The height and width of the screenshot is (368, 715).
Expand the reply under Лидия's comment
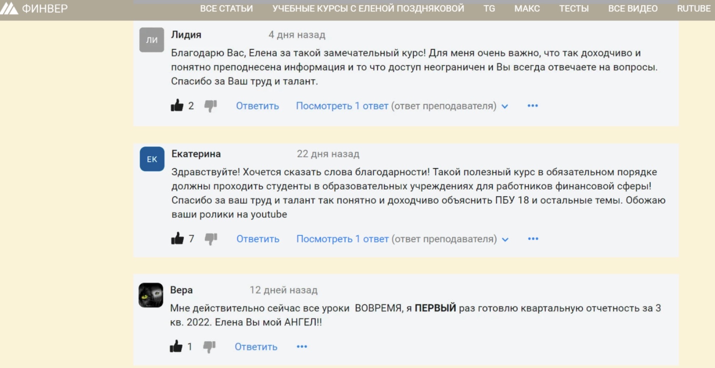click(402, 106)
